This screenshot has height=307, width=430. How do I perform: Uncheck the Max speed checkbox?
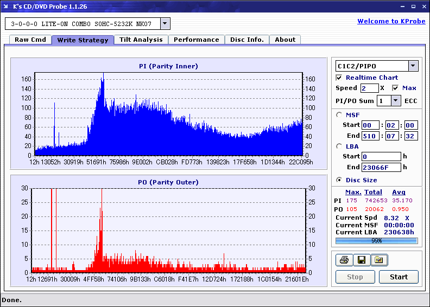[395, 88]
